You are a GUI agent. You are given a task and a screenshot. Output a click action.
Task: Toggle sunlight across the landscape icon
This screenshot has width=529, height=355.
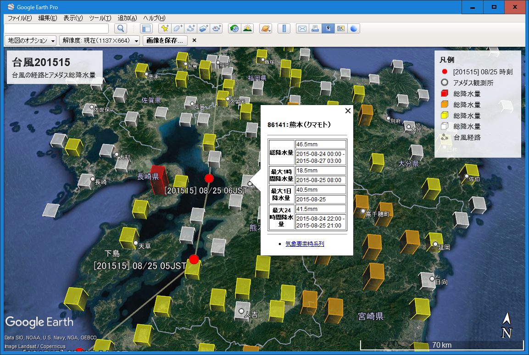pos(247,28)
